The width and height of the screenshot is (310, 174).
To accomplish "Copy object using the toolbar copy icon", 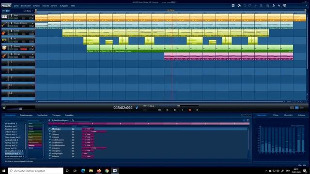I will [x=262, y=6].
